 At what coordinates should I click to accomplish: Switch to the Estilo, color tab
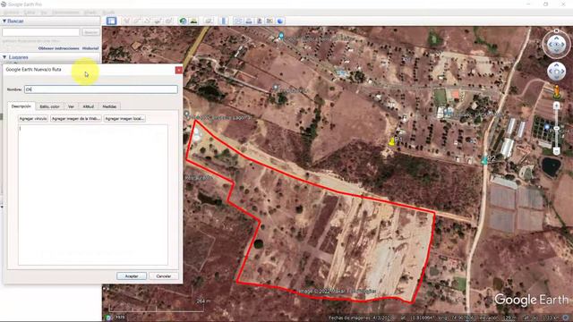(x=49, y=106)
